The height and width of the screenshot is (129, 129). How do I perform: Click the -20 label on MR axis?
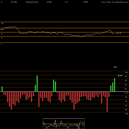pyautogui.click(x=126, y=97)
